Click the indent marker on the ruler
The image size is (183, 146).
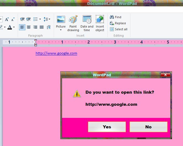point(36,43)
